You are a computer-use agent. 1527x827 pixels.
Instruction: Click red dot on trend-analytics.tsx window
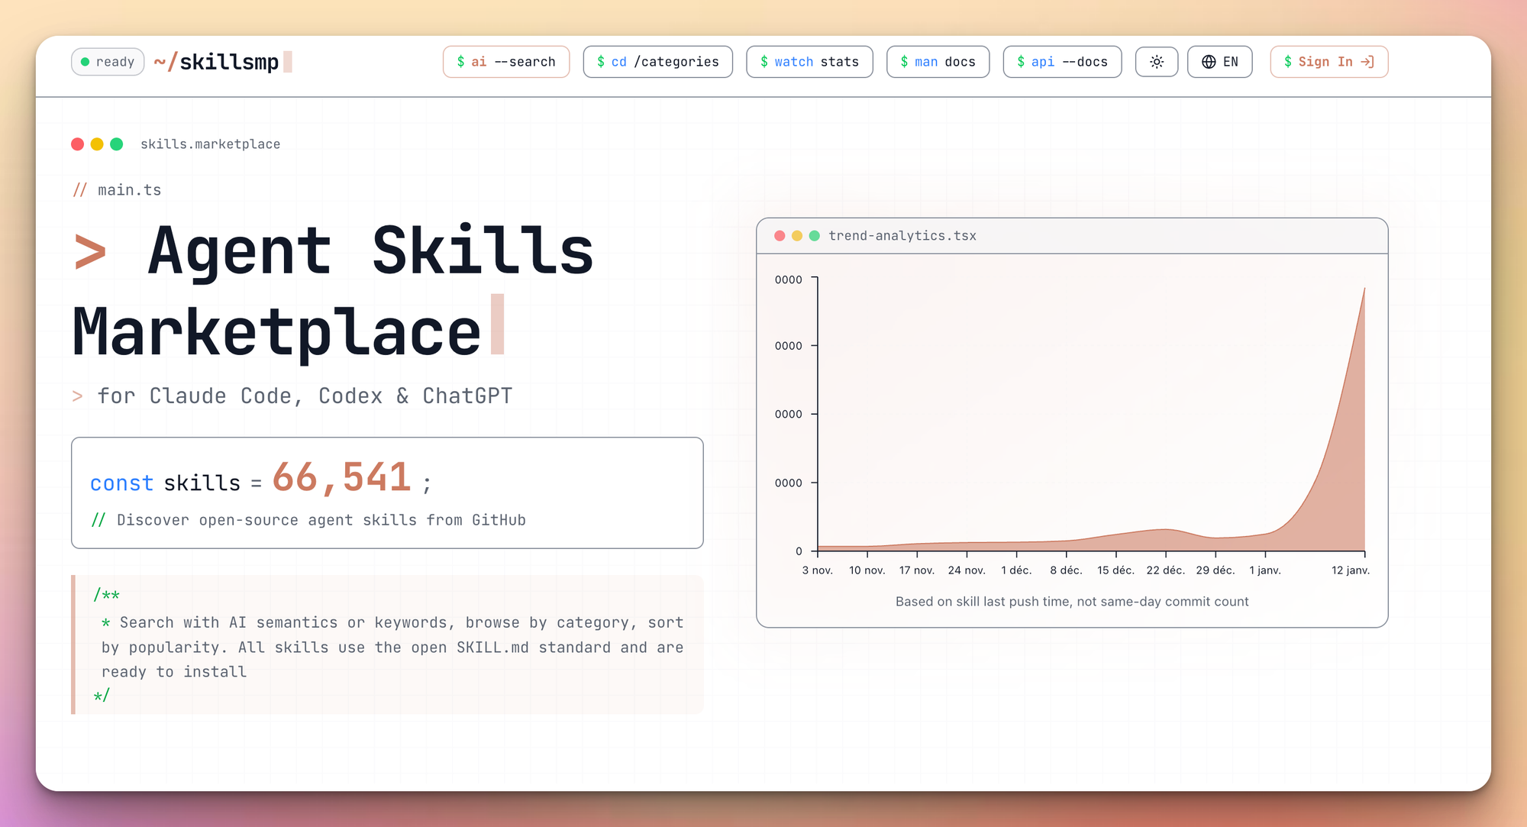tap(780, 236)
